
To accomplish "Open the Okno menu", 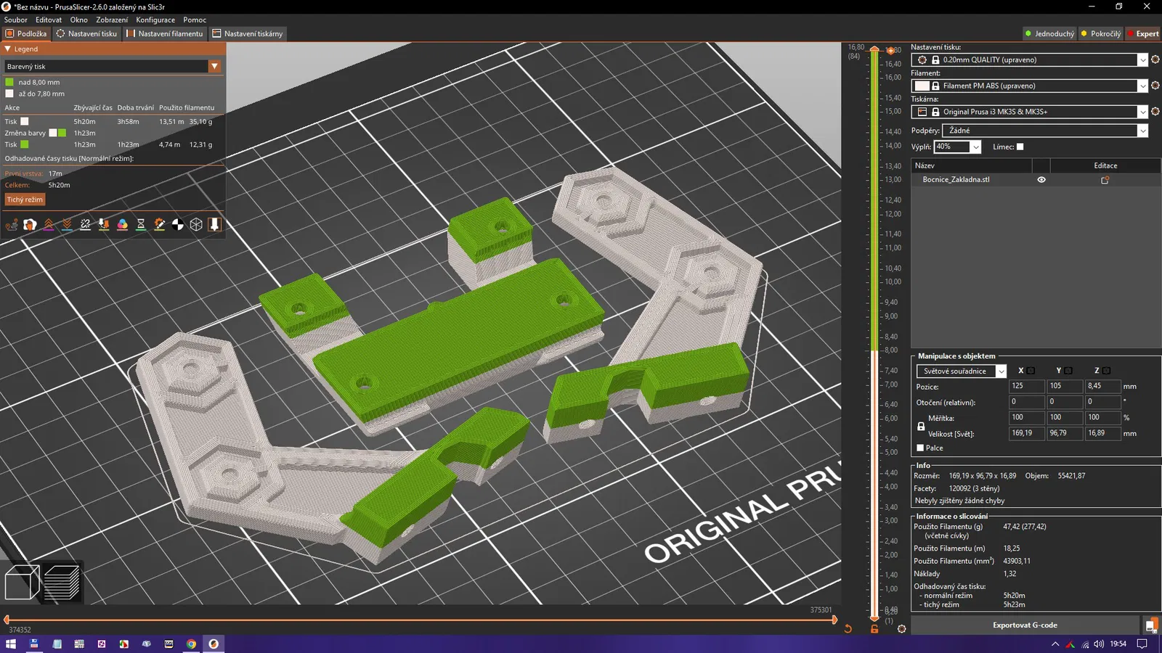I will (78, 20).
